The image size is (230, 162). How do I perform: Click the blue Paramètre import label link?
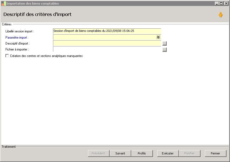17,38
